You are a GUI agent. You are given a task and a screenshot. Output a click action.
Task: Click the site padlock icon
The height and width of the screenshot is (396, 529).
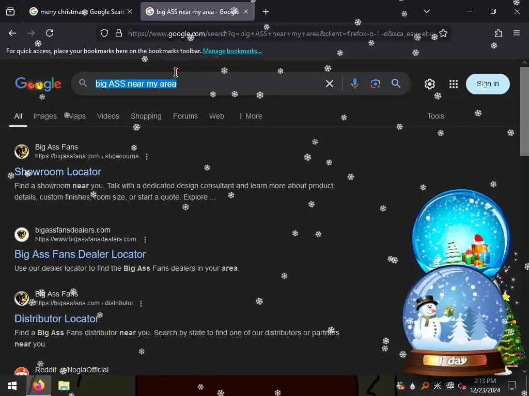tap(119, 33)
